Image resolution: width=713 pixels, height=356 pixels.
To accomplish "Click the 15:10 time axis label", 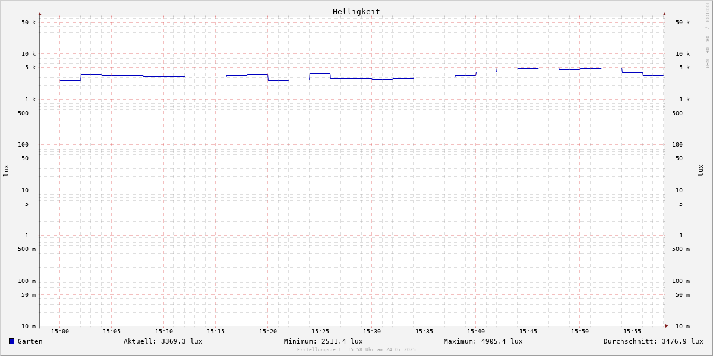I will point(164,332).
